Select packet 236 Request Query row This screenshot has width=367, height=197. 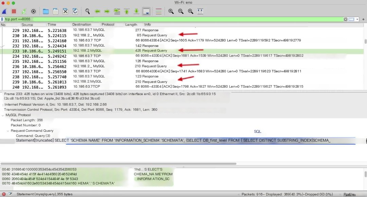pos(182,66)
